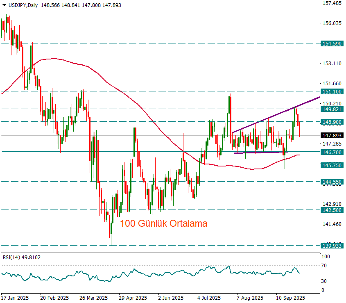Click the 145.750 price level tag
The height and width of the screenshot is (303, 346).
[x=332, y=165]
